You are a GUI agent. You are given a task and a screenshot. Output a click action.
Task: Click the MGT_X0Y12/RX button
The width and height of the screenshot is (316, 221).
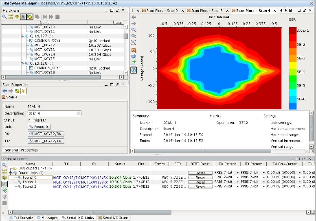(x=46, y=134)
